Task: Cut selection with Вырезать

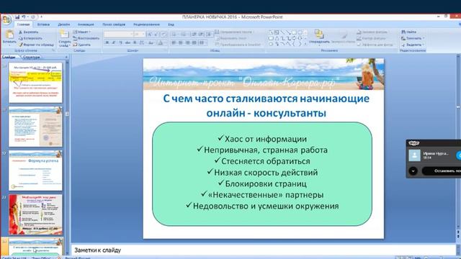Action: (x=28, y=32)
